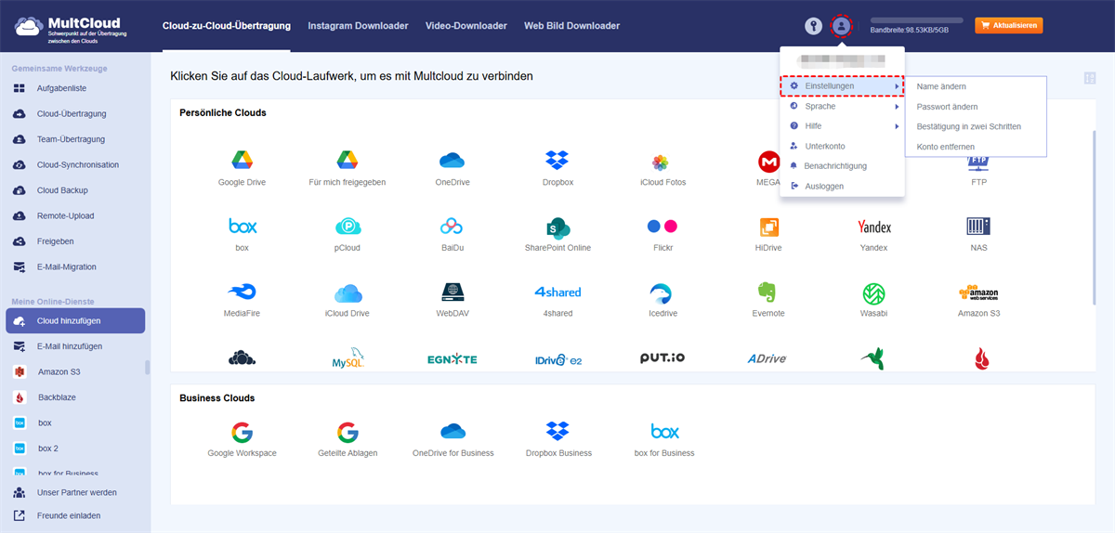Image resolution: width=1115 pixels, height=533 pixels.
Task: Select the Icedrive icon
Action: pyautogui.click(x=662, y=292)
